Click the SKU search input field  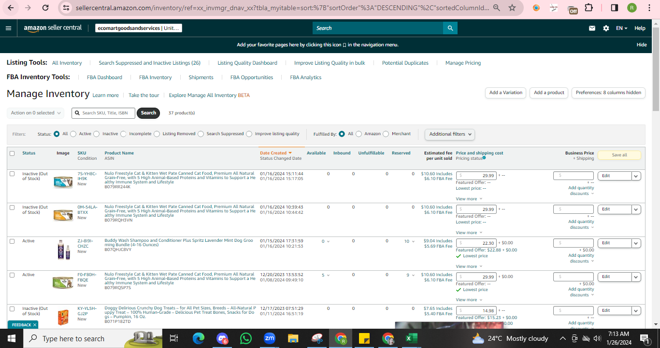click(103, 113)
